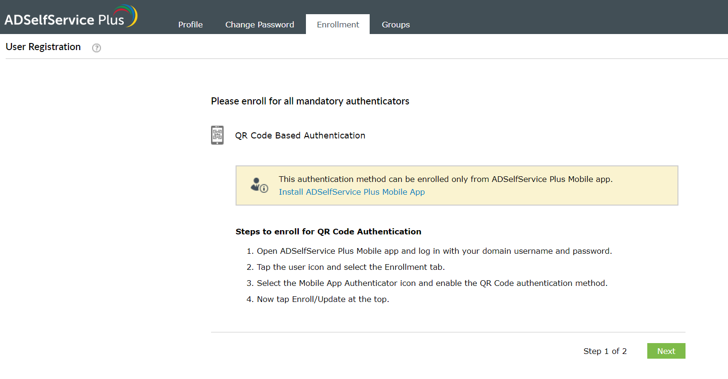Open the help tooltip beside User Registration
The height and width of the screenshot is (379, 728).
pos(96,48)
